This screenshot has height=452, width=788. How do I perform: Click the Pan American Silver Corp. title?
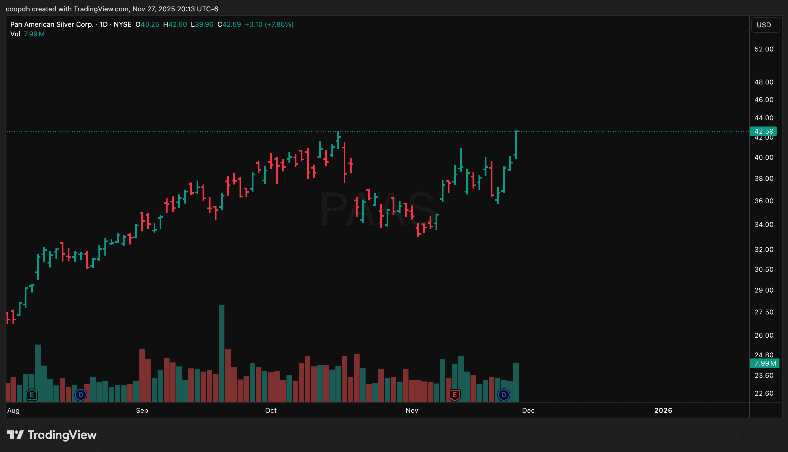click(51, 24)
